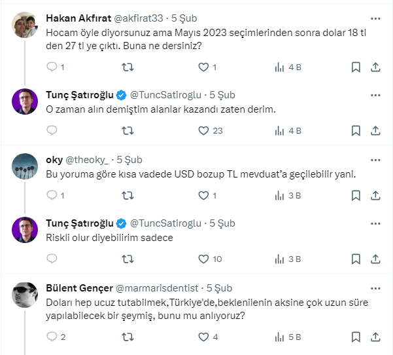Like Tunç's 'O zaman alın demiştim' reply
Image resolution: width=393 pixels, height=355 pixels.
click(203, 130)
